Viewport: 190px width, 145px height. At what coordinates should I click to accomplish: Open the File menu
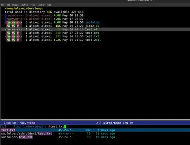click(3, 5)
